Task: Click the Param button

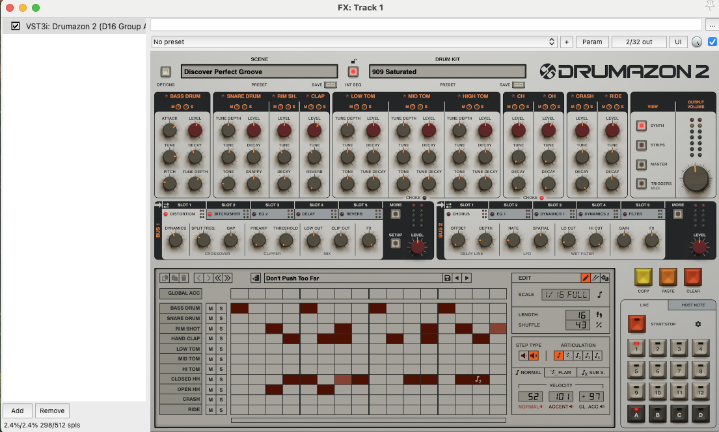Action: [x=592, y=42]
